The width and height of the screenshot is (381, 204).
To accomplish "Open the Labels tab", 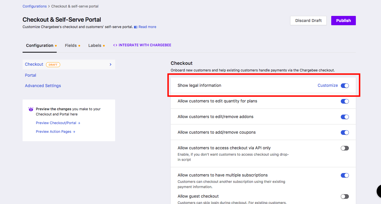I will tap(95, 45).
